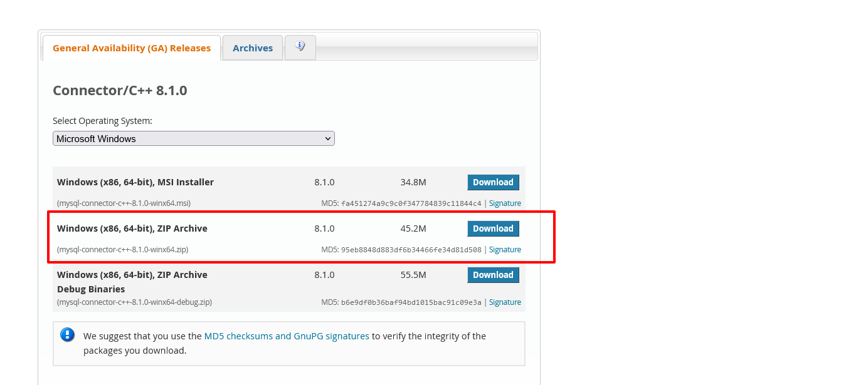Open the Signature link for Debug Binaries
Image resolution: width=846 pixels, height=385 pixels.
coord(505,302)
